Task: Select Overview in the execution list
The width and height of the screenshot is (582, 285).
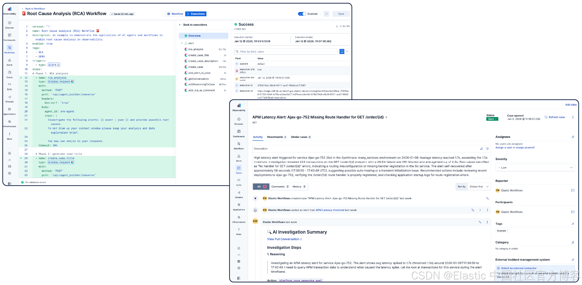Action: coord(203,36)
